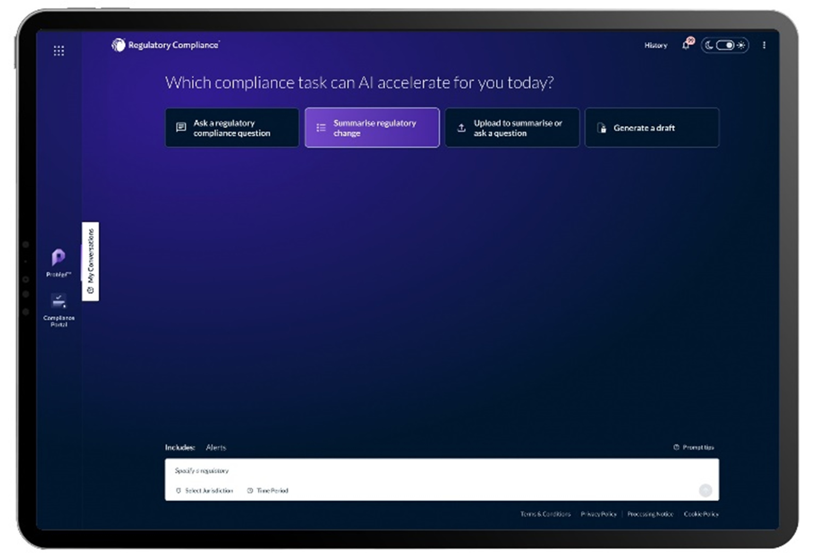The image size is (814, 557).
Task: Click Upload to summarise or ask
Action: pos(512,128)
